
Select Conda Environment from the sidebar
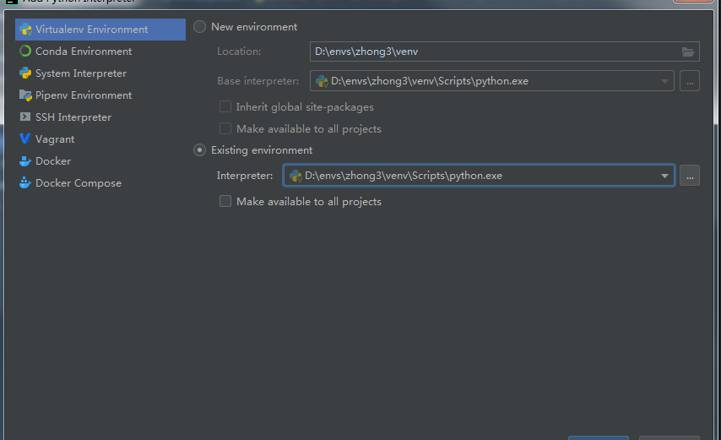pyautogui.click(x=84, y=52)
